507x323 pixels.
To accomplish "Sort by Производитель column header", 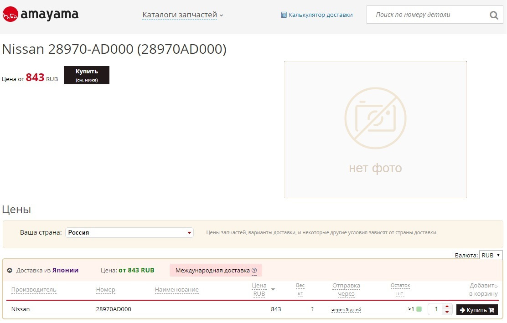I will (34, 290).
